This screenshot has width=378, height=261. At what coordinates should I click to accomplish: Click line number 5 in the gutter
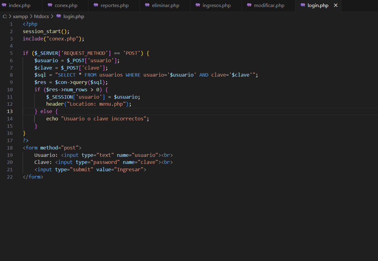pyautogui.click(x=11, y=53)
